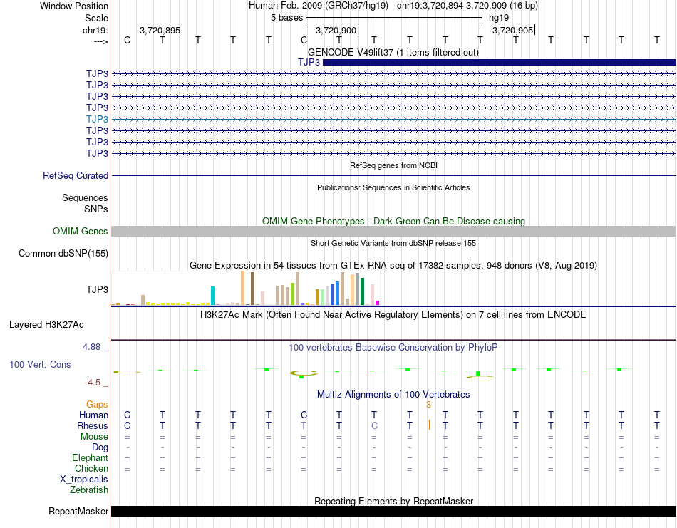Click the -4.5 lower PhyloP scale value
Image resolution: width=677 pixels, height=528 pixels.
coord(93,383)
